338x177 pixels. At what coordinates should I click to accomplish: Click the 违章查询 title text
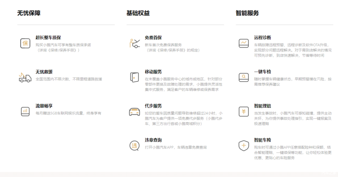153,140
